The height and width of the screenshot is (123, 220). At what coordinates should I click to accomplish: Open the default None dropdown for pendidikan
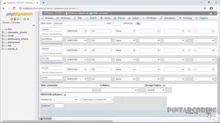[x=125, y=41]
